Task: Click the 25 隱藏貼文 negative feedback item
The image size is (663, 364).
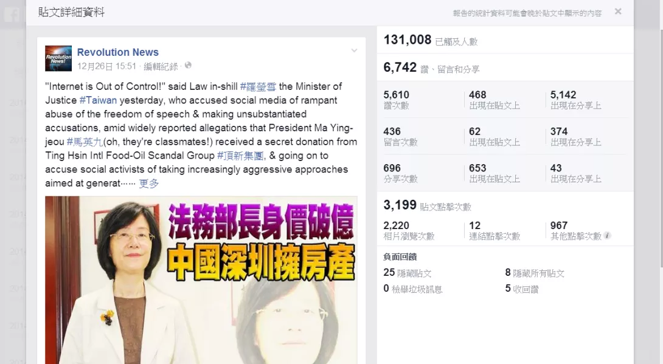Action: [x=407, y=273]
